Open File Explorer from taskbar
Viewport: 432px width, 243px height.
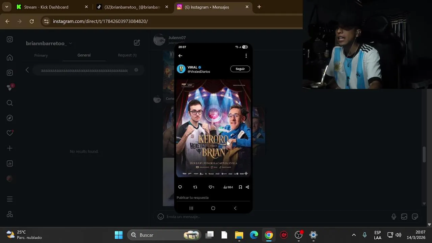pyautogui.click(x=239, y=235)
